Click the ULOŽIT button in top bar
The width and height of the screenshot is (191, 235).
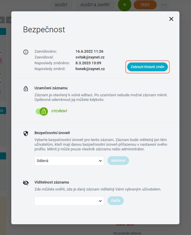click(x=61, y=5)
